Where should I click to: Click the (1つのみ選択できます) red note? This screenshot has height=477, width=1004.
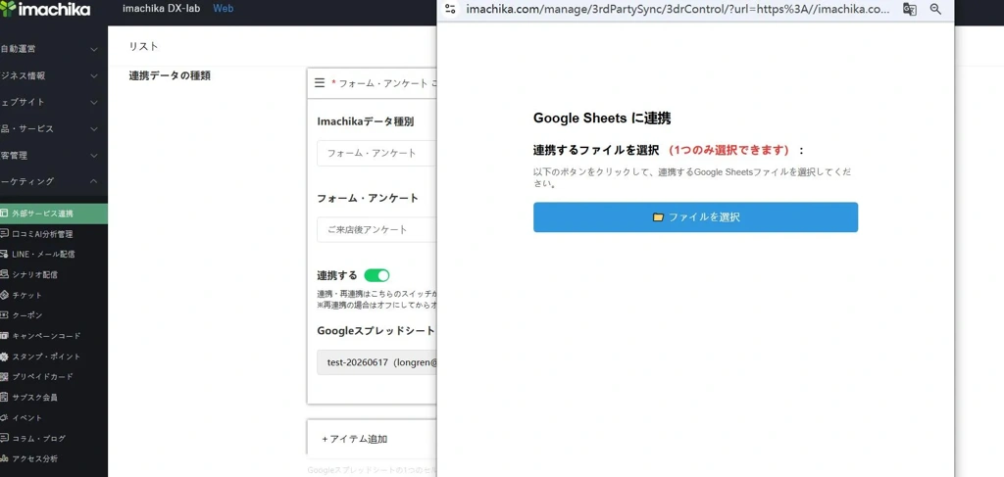tap(728, 150)
